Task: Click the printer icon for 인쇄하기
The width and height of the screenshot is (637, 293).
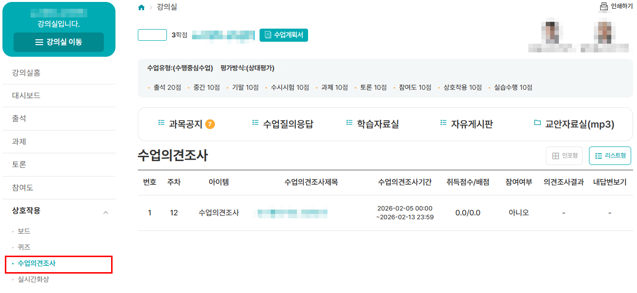Action: (x=604, y=7)
